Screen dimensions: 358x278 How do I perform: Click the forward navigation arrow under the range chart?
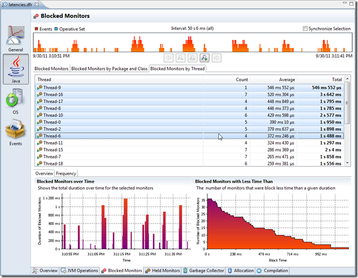[x=217, y=58]
